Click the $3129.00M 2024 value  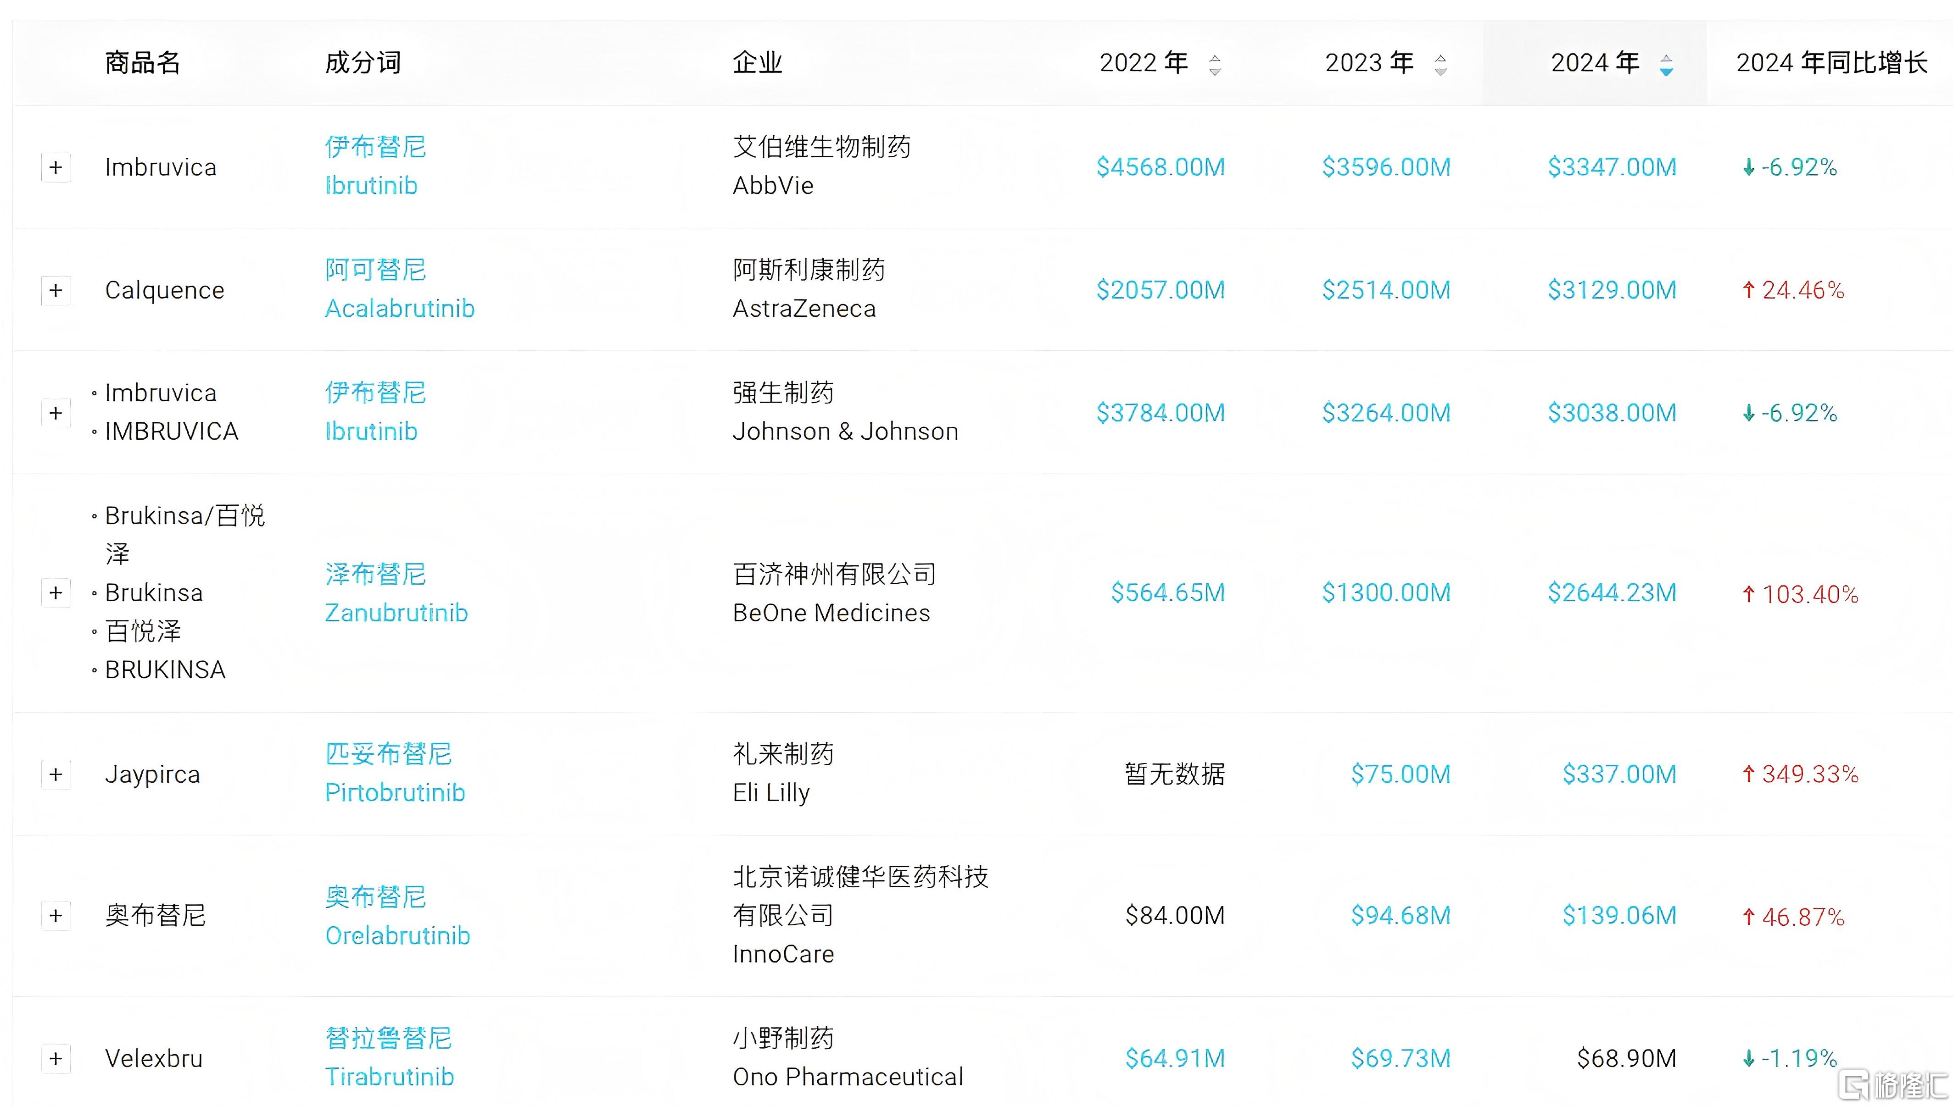click(1612, 290)
